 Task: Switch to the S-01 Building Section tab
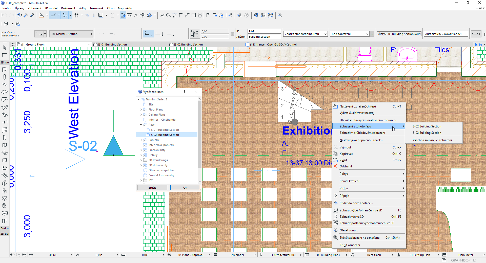pos(113,44)
